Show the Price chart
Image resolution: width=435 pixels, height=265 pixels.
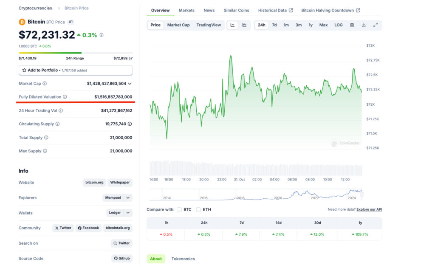155,25
